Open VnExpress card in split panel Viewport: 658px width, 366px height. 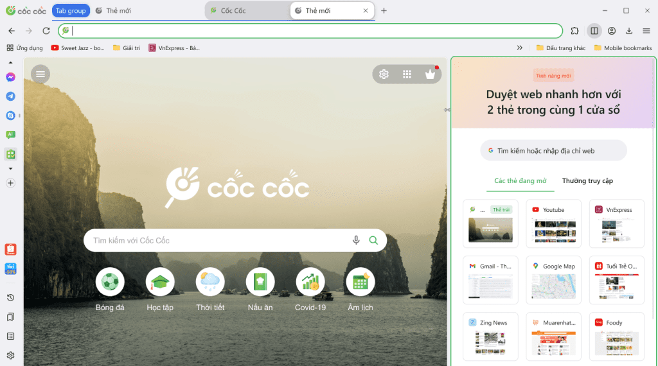tap(616, 223)
